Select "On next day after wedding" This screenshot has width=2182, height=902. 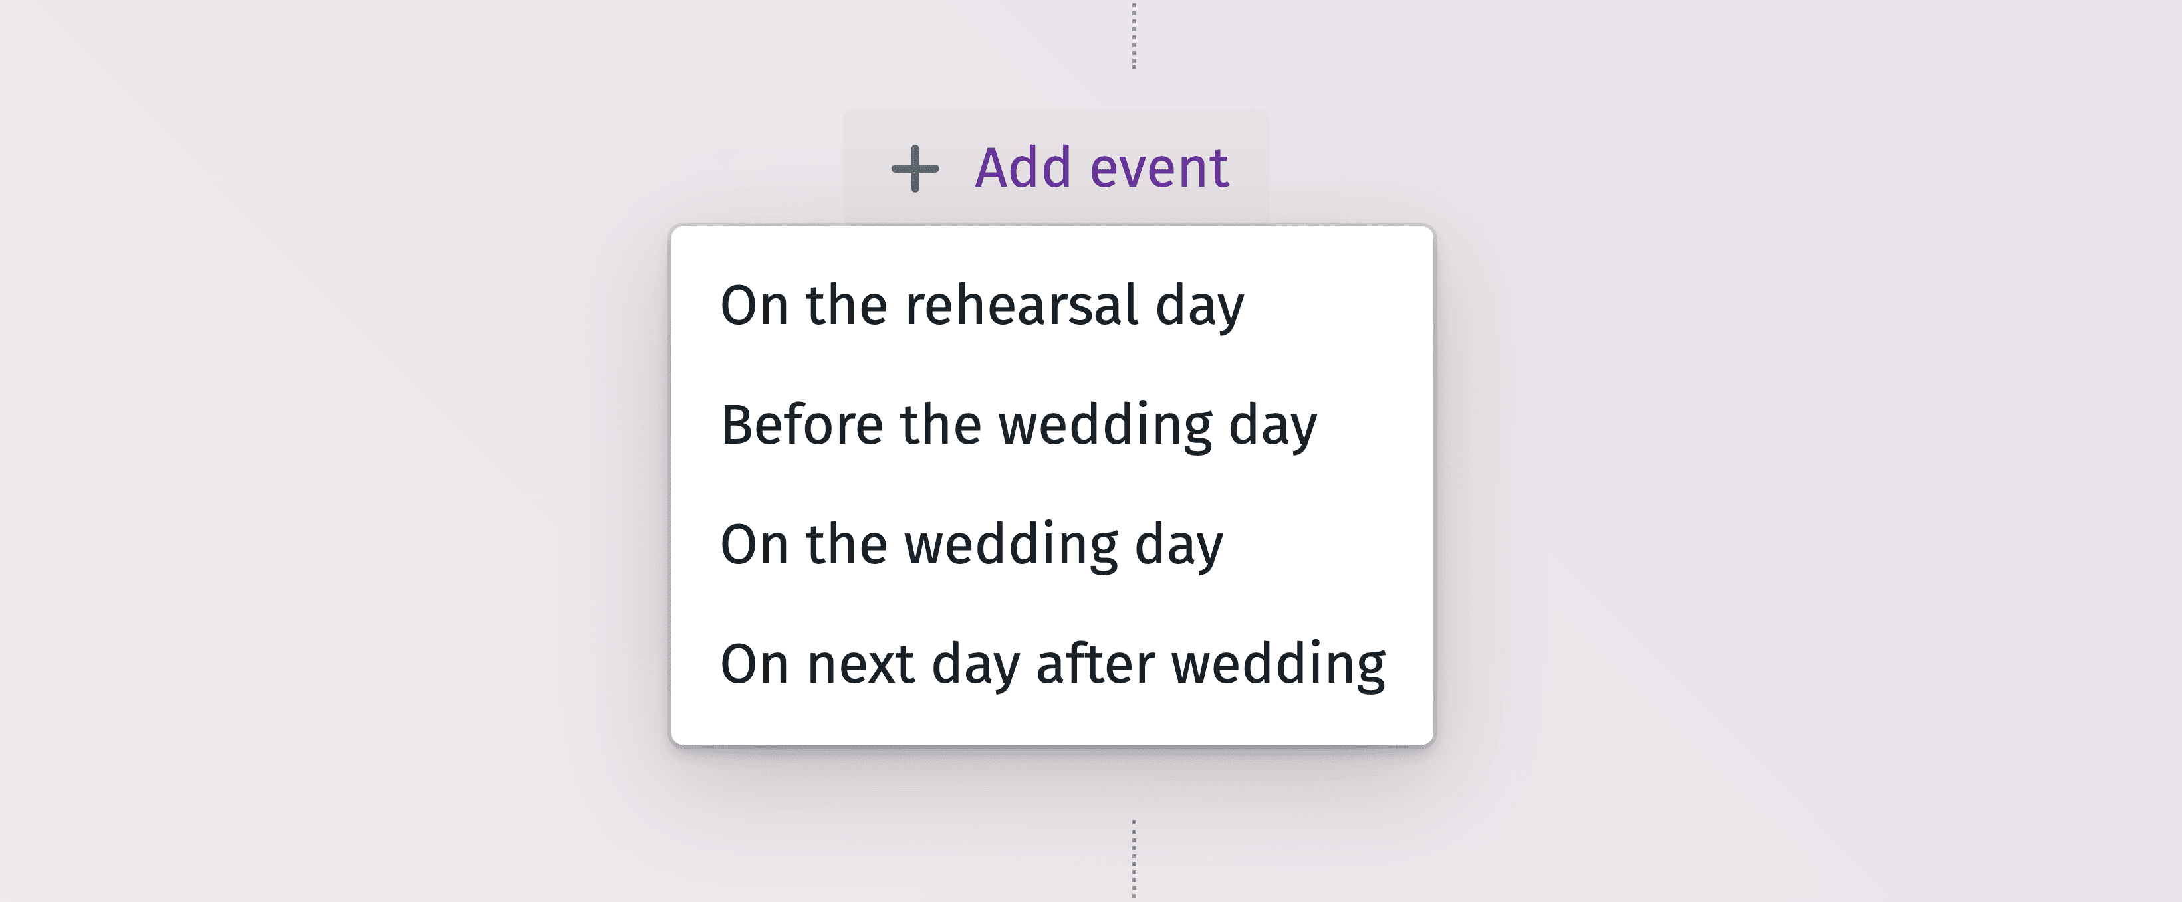1052,664
